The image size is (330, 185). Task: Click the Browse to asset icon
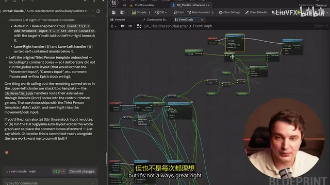[x=122, y=12]
